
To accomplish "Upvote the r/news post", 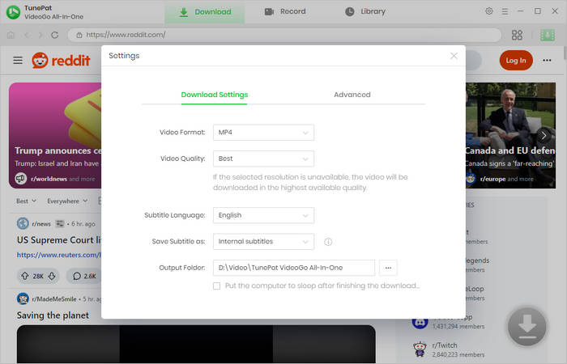I will pyautogui.click(x=25, y=276).
